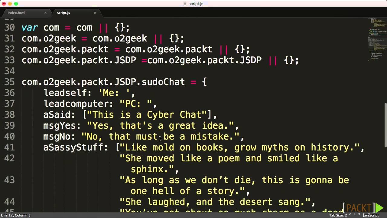Click line number 44 in the gutter
The image size is (387, 218).
coord(9,202)
